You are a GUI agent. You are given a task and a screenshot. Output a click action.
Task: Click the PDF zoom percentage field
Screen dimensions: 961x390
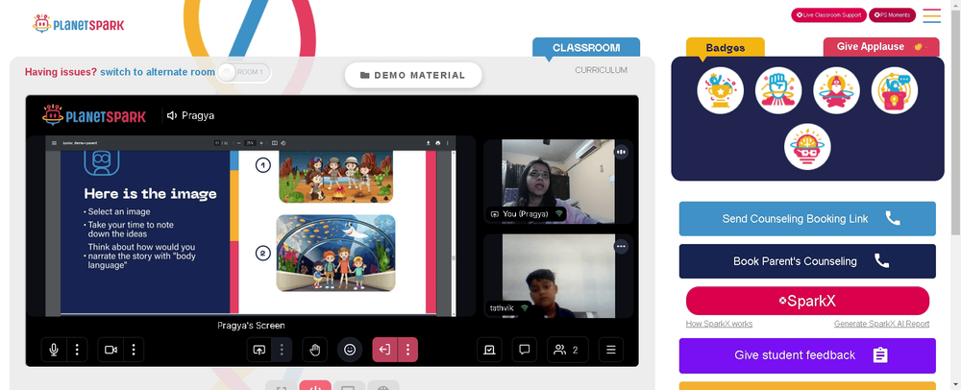pyautogui.click(x=250, y=143)
